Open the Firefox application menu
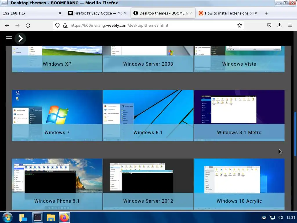Screen dimensions: 297x223 [x=290, y=26]
